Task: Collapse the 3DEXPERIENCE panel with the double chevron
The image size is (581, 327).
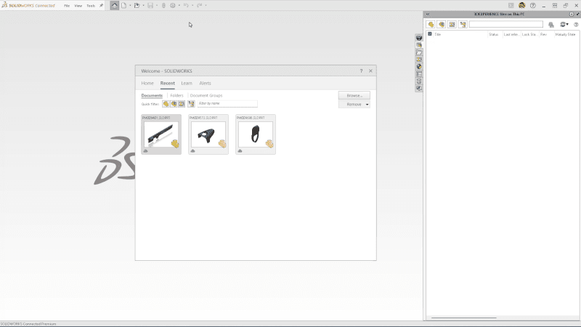Action: [428, 14]
